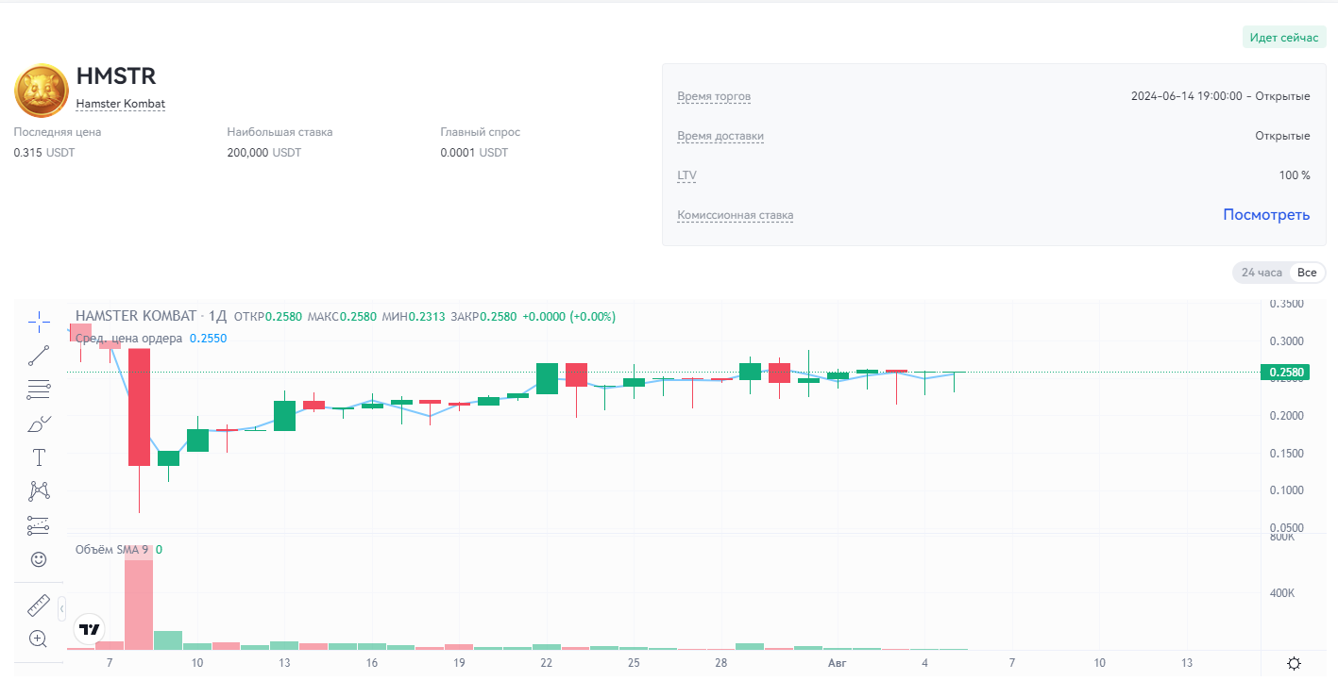Screen dimensions: 1338x697
Task: Select the Text annotation tool
Action: 39,457
